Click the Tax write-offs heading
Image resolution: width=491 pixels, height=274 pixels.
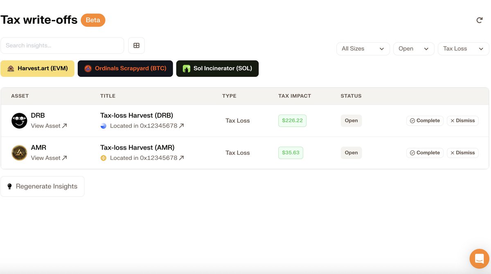[x=39, y=20]
